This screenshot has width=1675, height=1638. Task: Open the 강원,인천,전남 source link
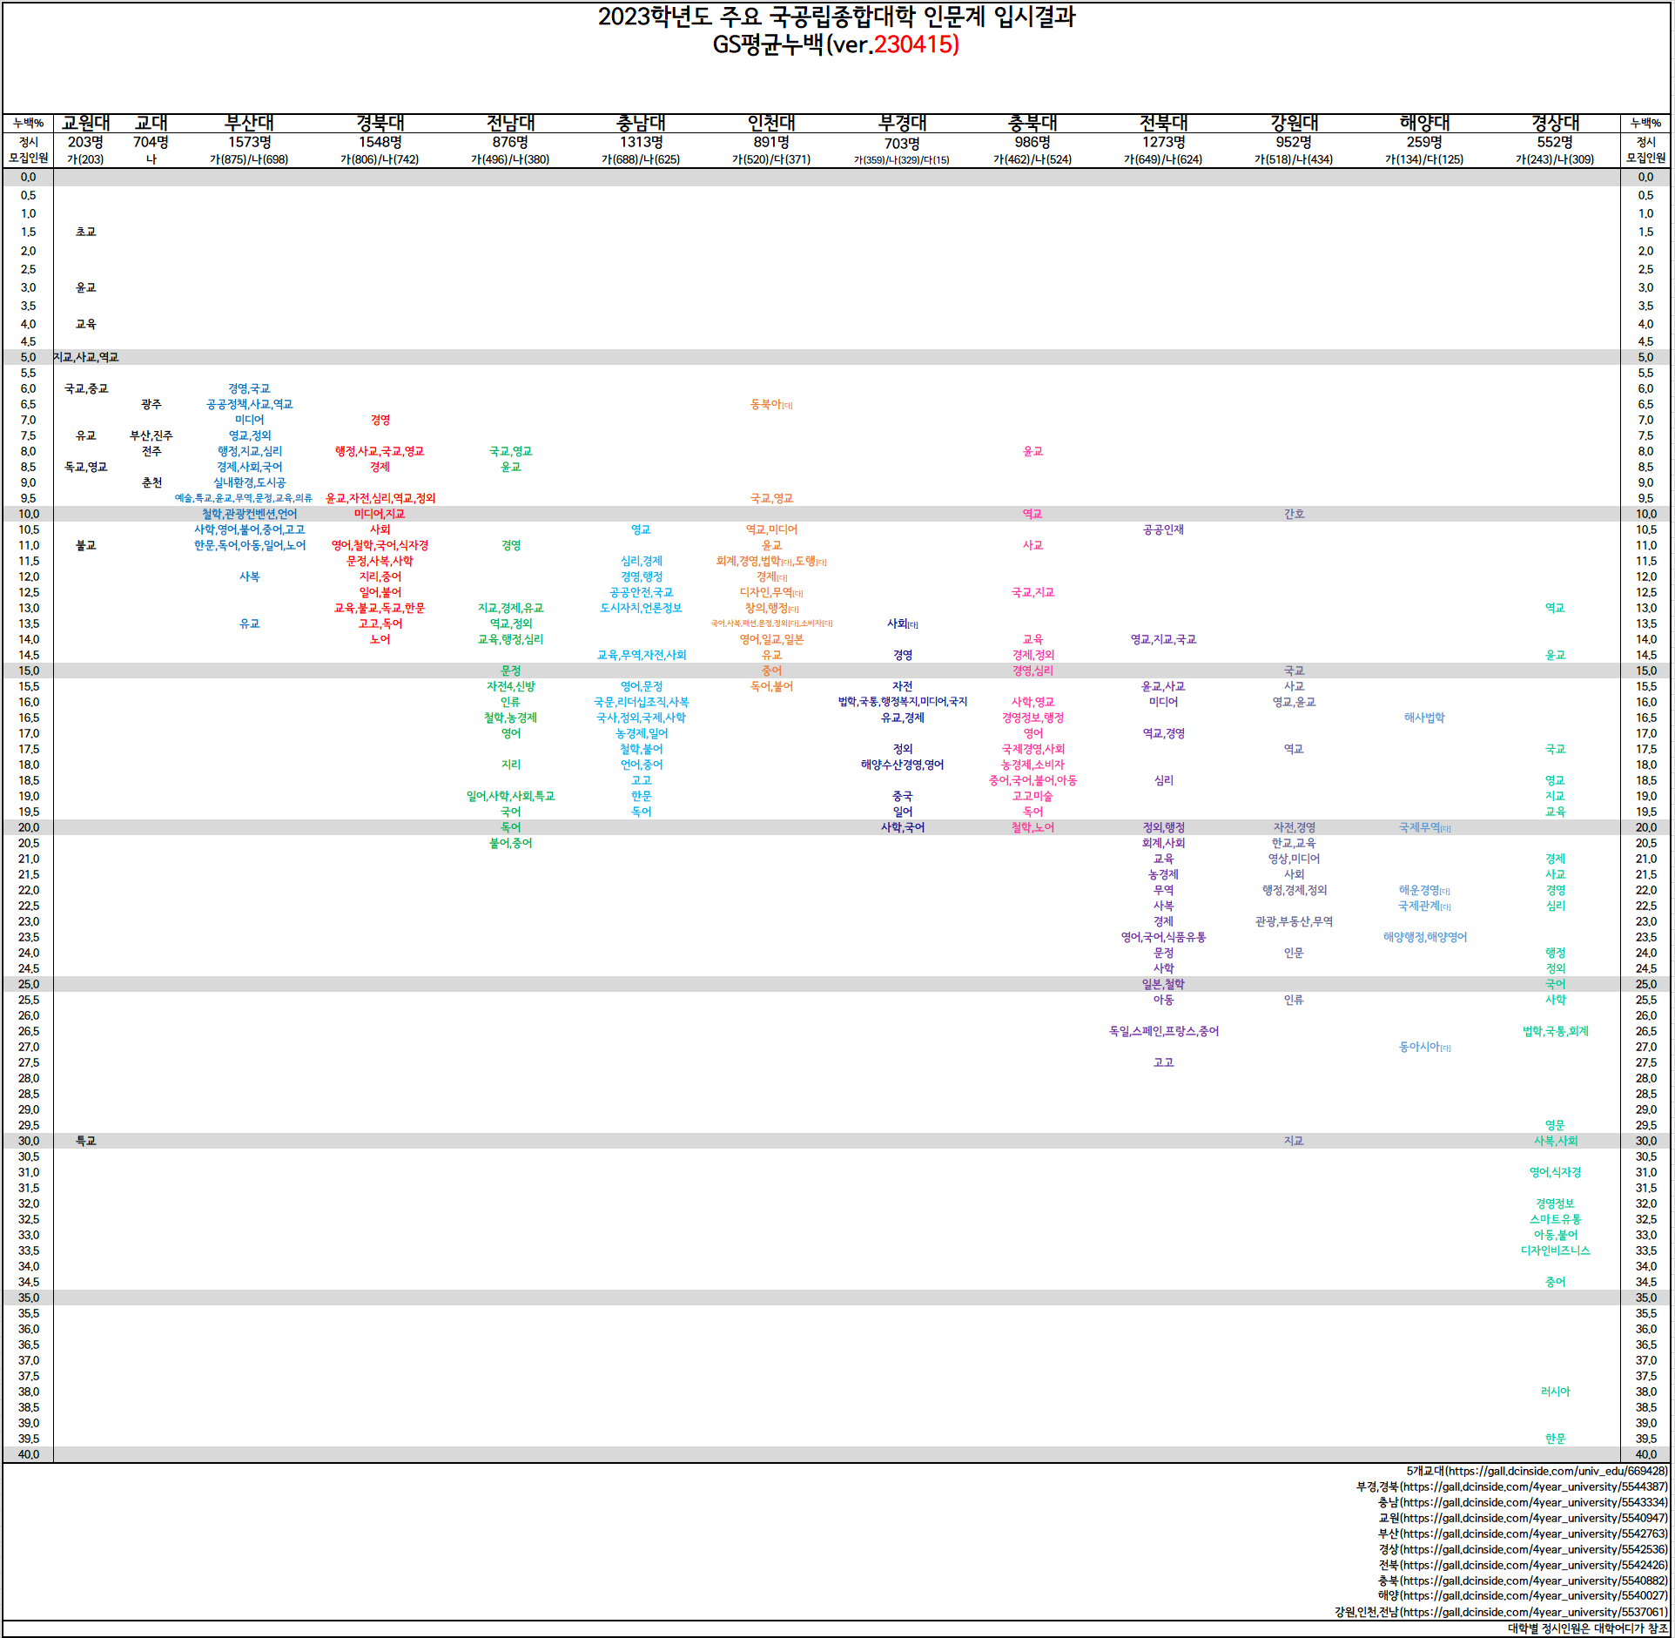(x=1501, y=1612)
